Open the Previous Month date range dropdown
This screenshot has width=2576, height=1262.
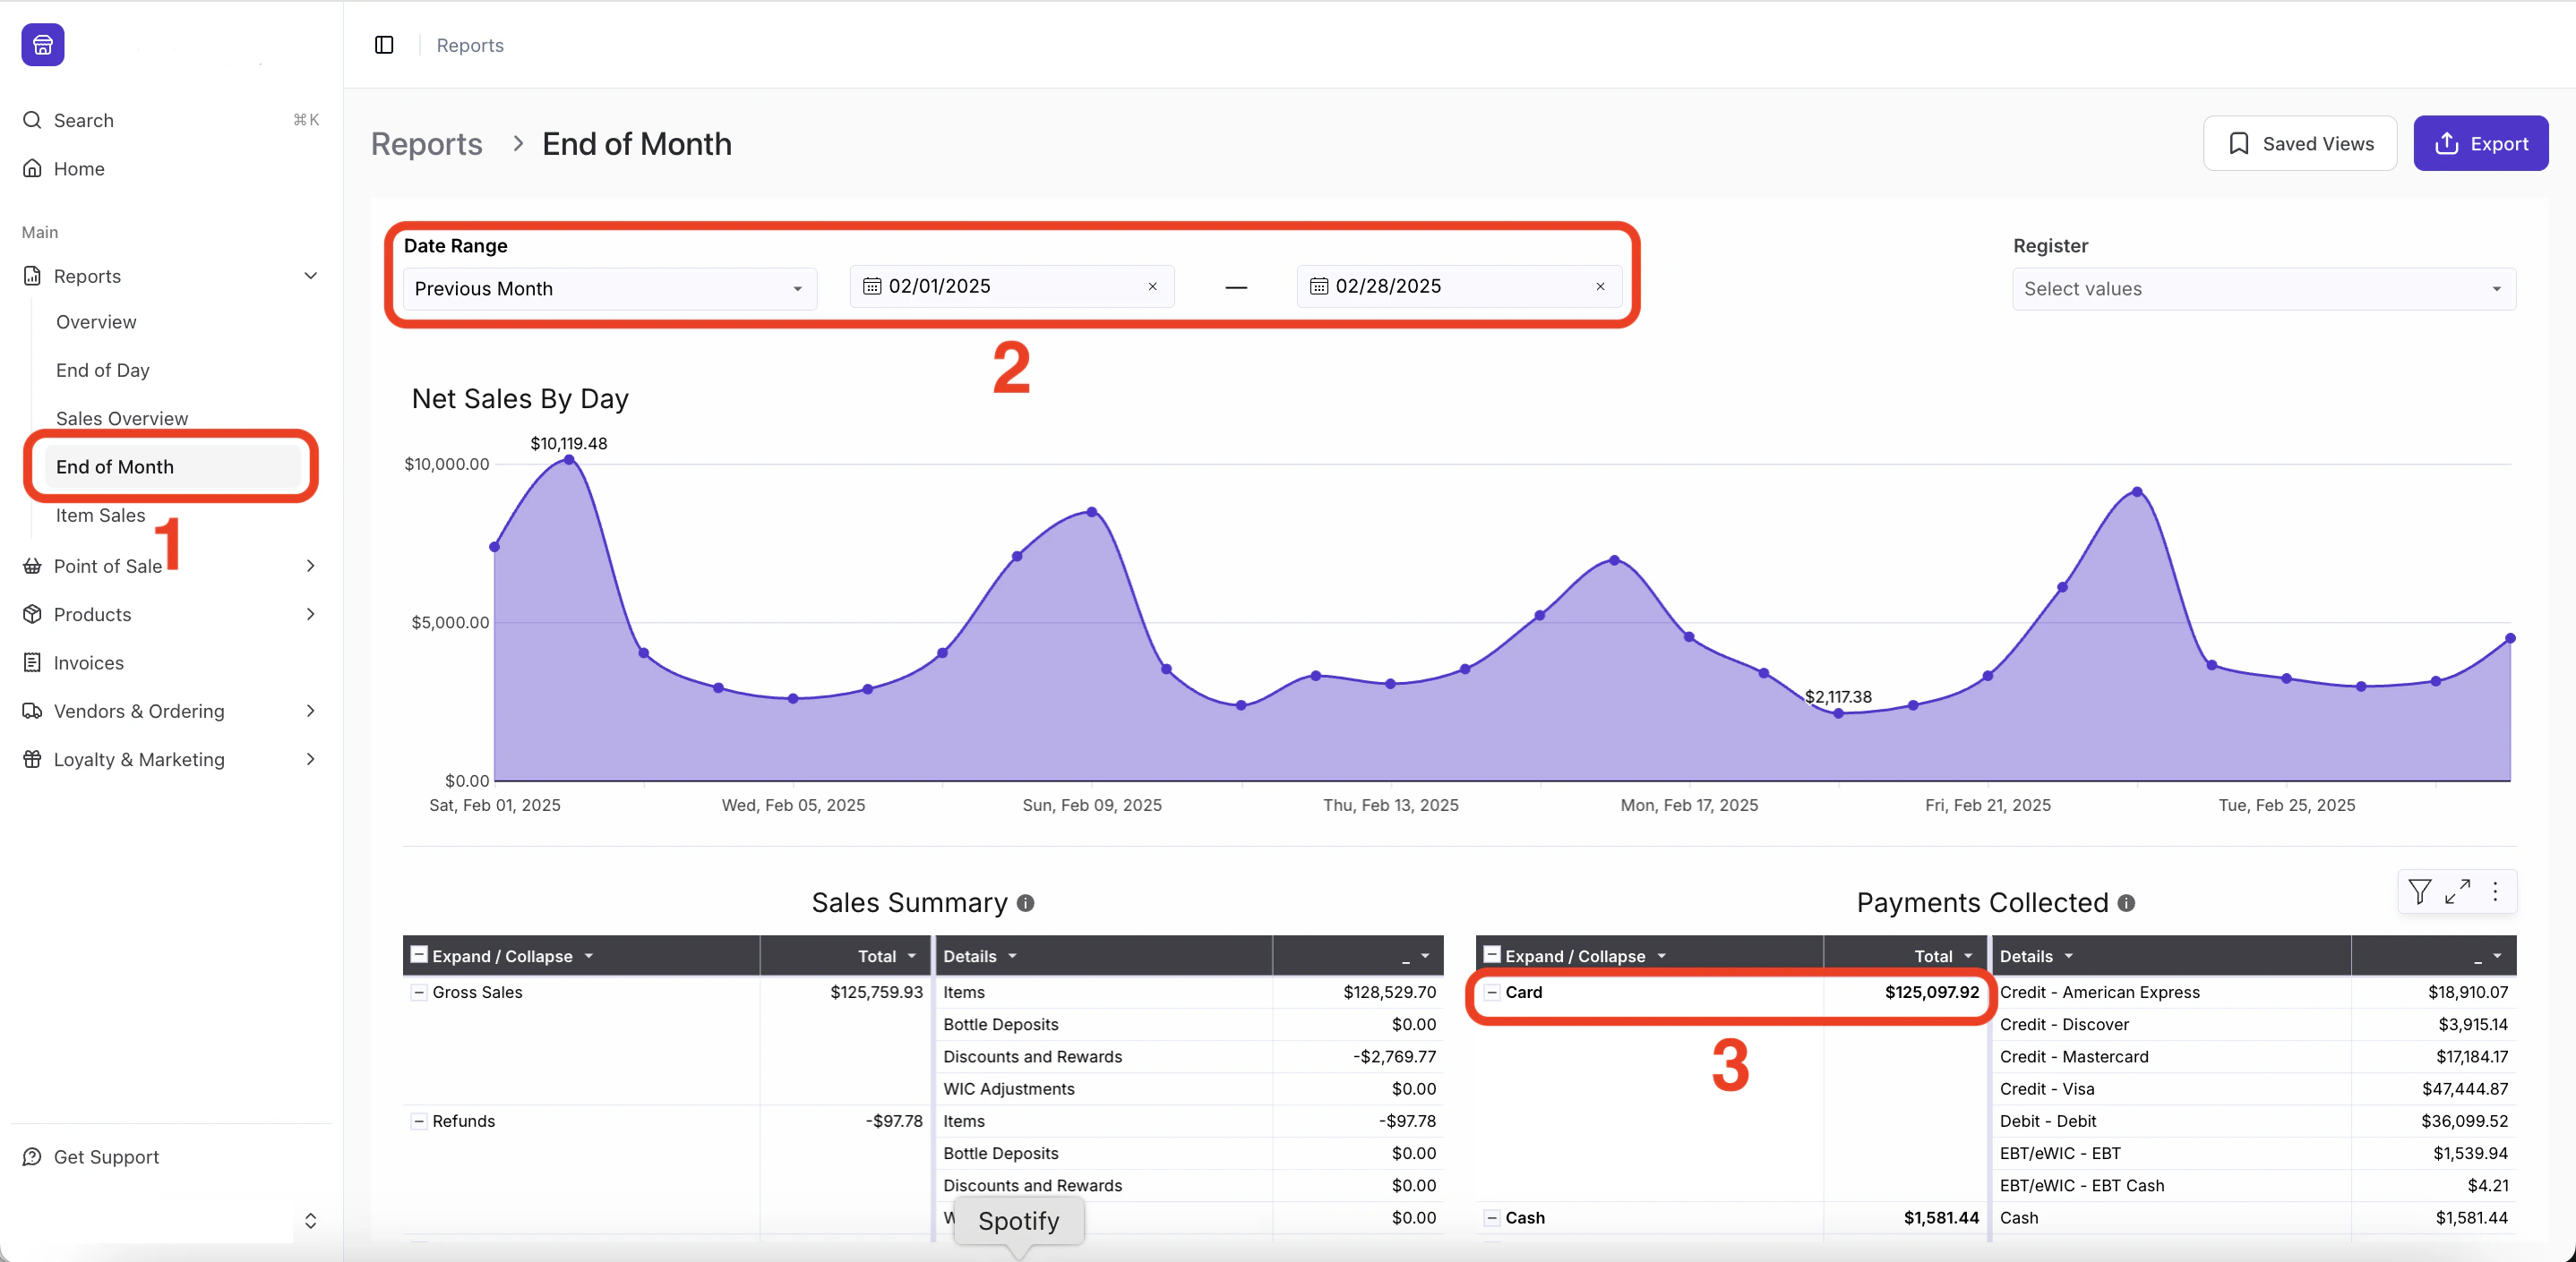point(609,289)
